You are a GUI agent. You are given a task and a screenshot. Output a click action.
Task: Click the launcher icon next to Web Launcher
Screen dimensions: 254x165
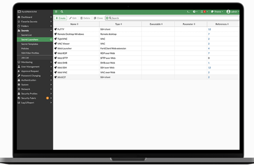pos(55,49)
